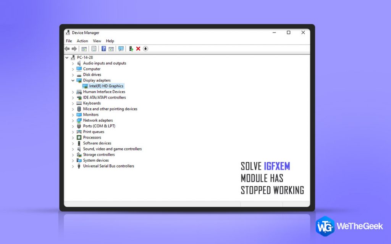Scan for hardware changes monitor icon

(121, 49)
